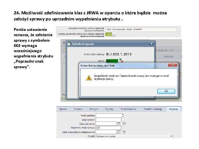Open the JRWA tree picker icon
This screenshot has width=199, height=149.
(121, 60)
